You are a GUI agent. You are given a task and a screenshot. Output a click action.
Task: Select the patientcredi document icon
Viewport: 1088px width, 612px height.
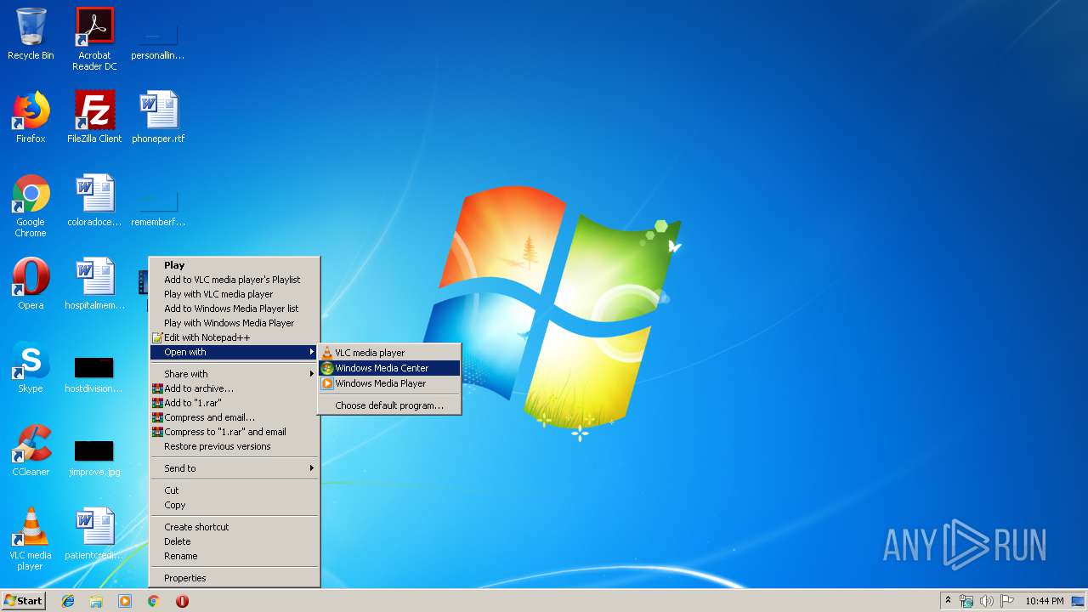[x=94, y=534]
